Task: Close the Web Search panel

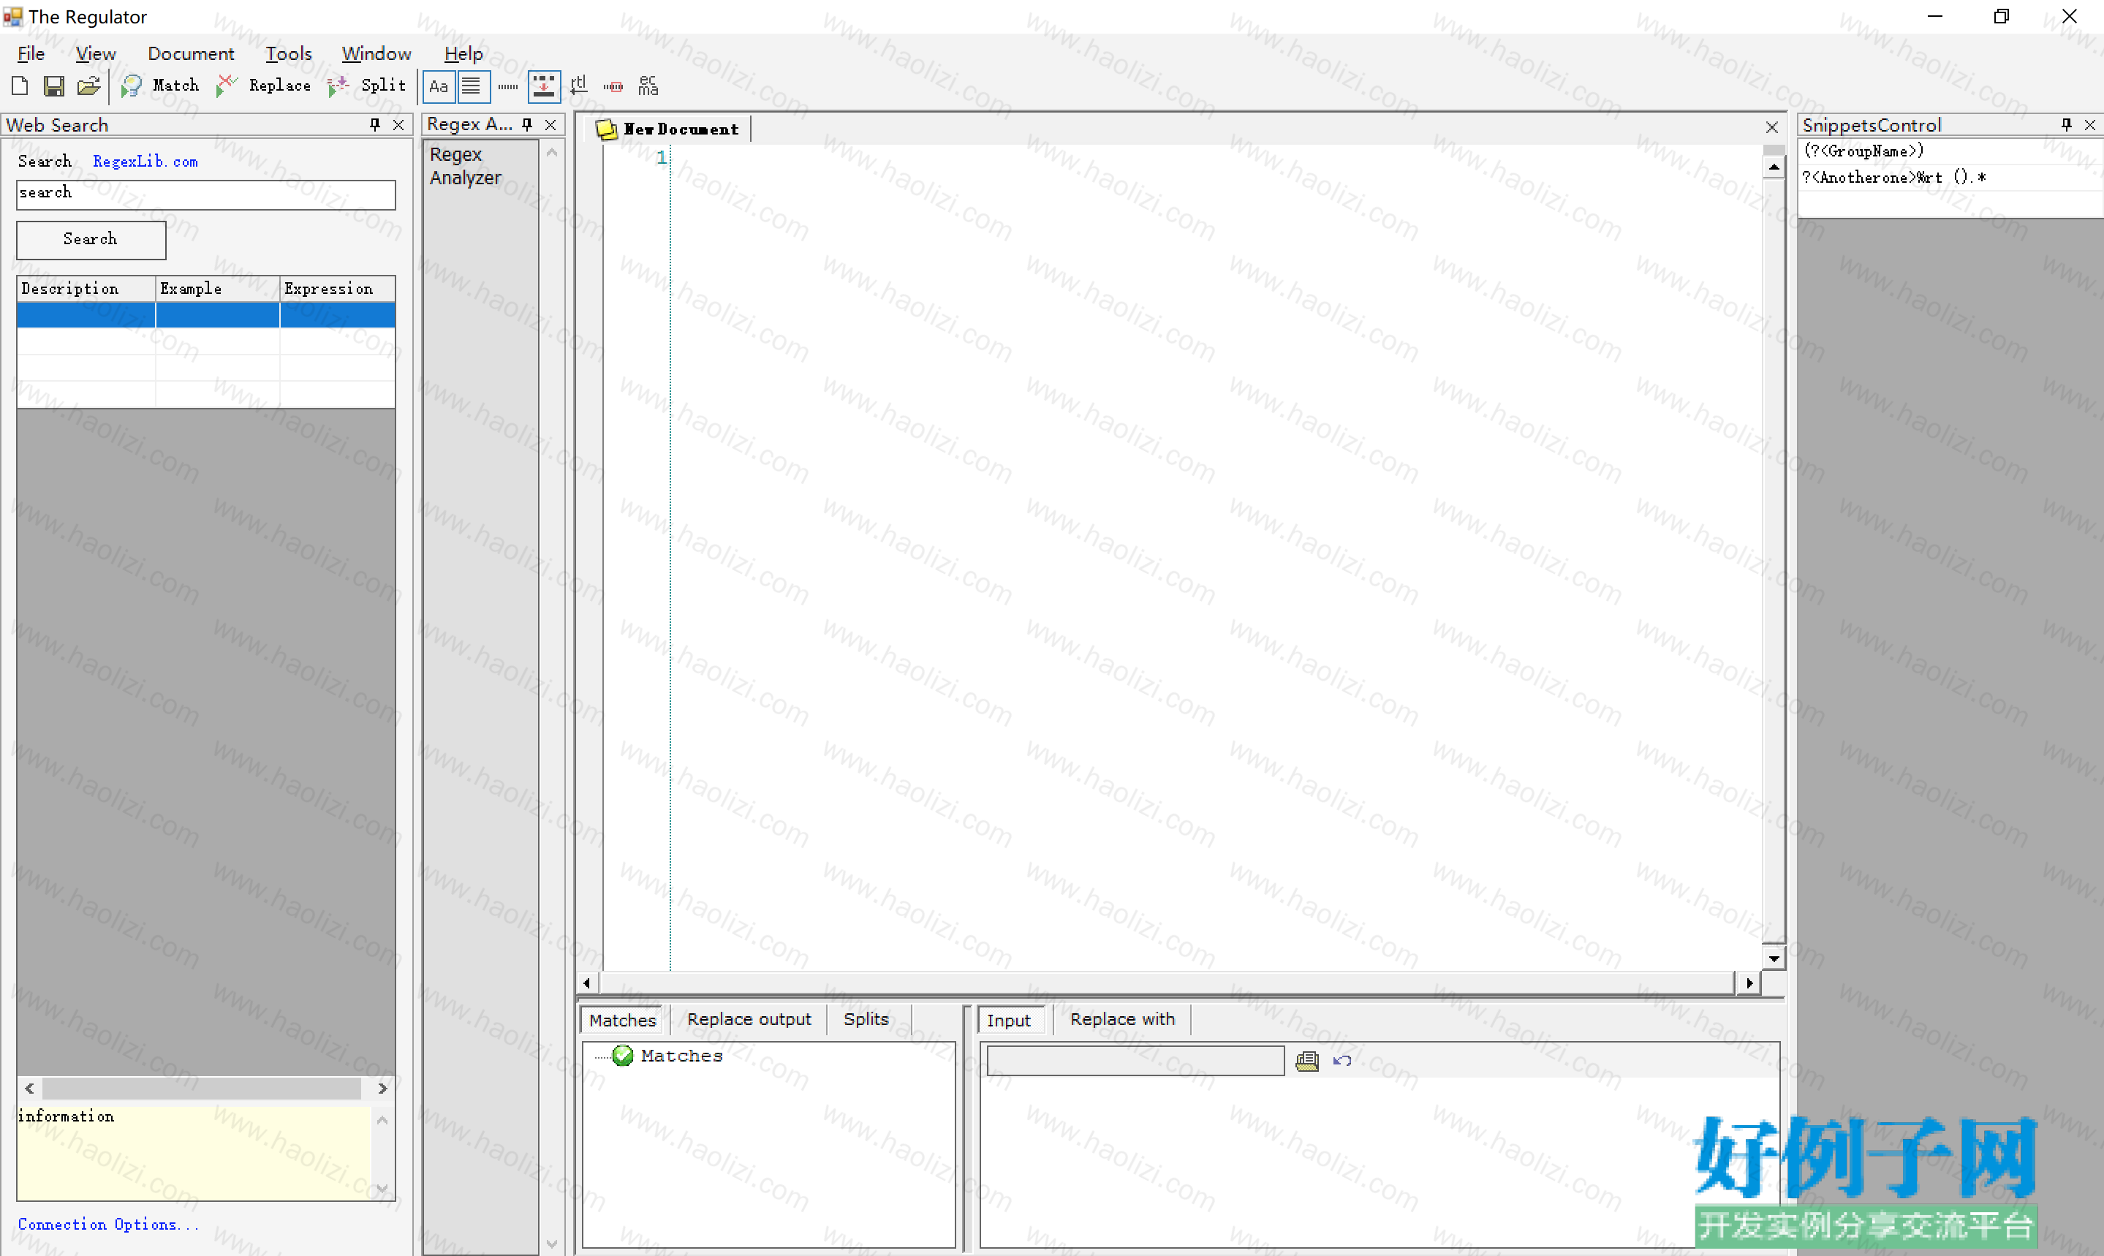Action: pos(398,124)
